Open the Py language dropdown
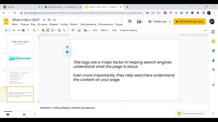 pyautogui.click(x=87, y=30)
